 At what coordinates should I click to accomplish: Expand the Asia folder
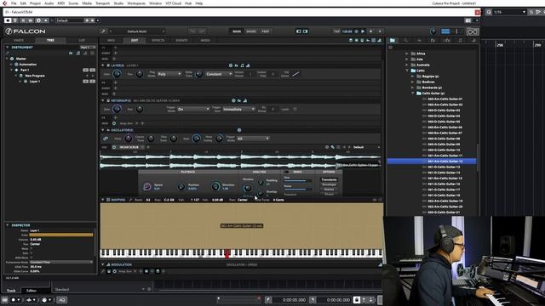coord(406,59)
